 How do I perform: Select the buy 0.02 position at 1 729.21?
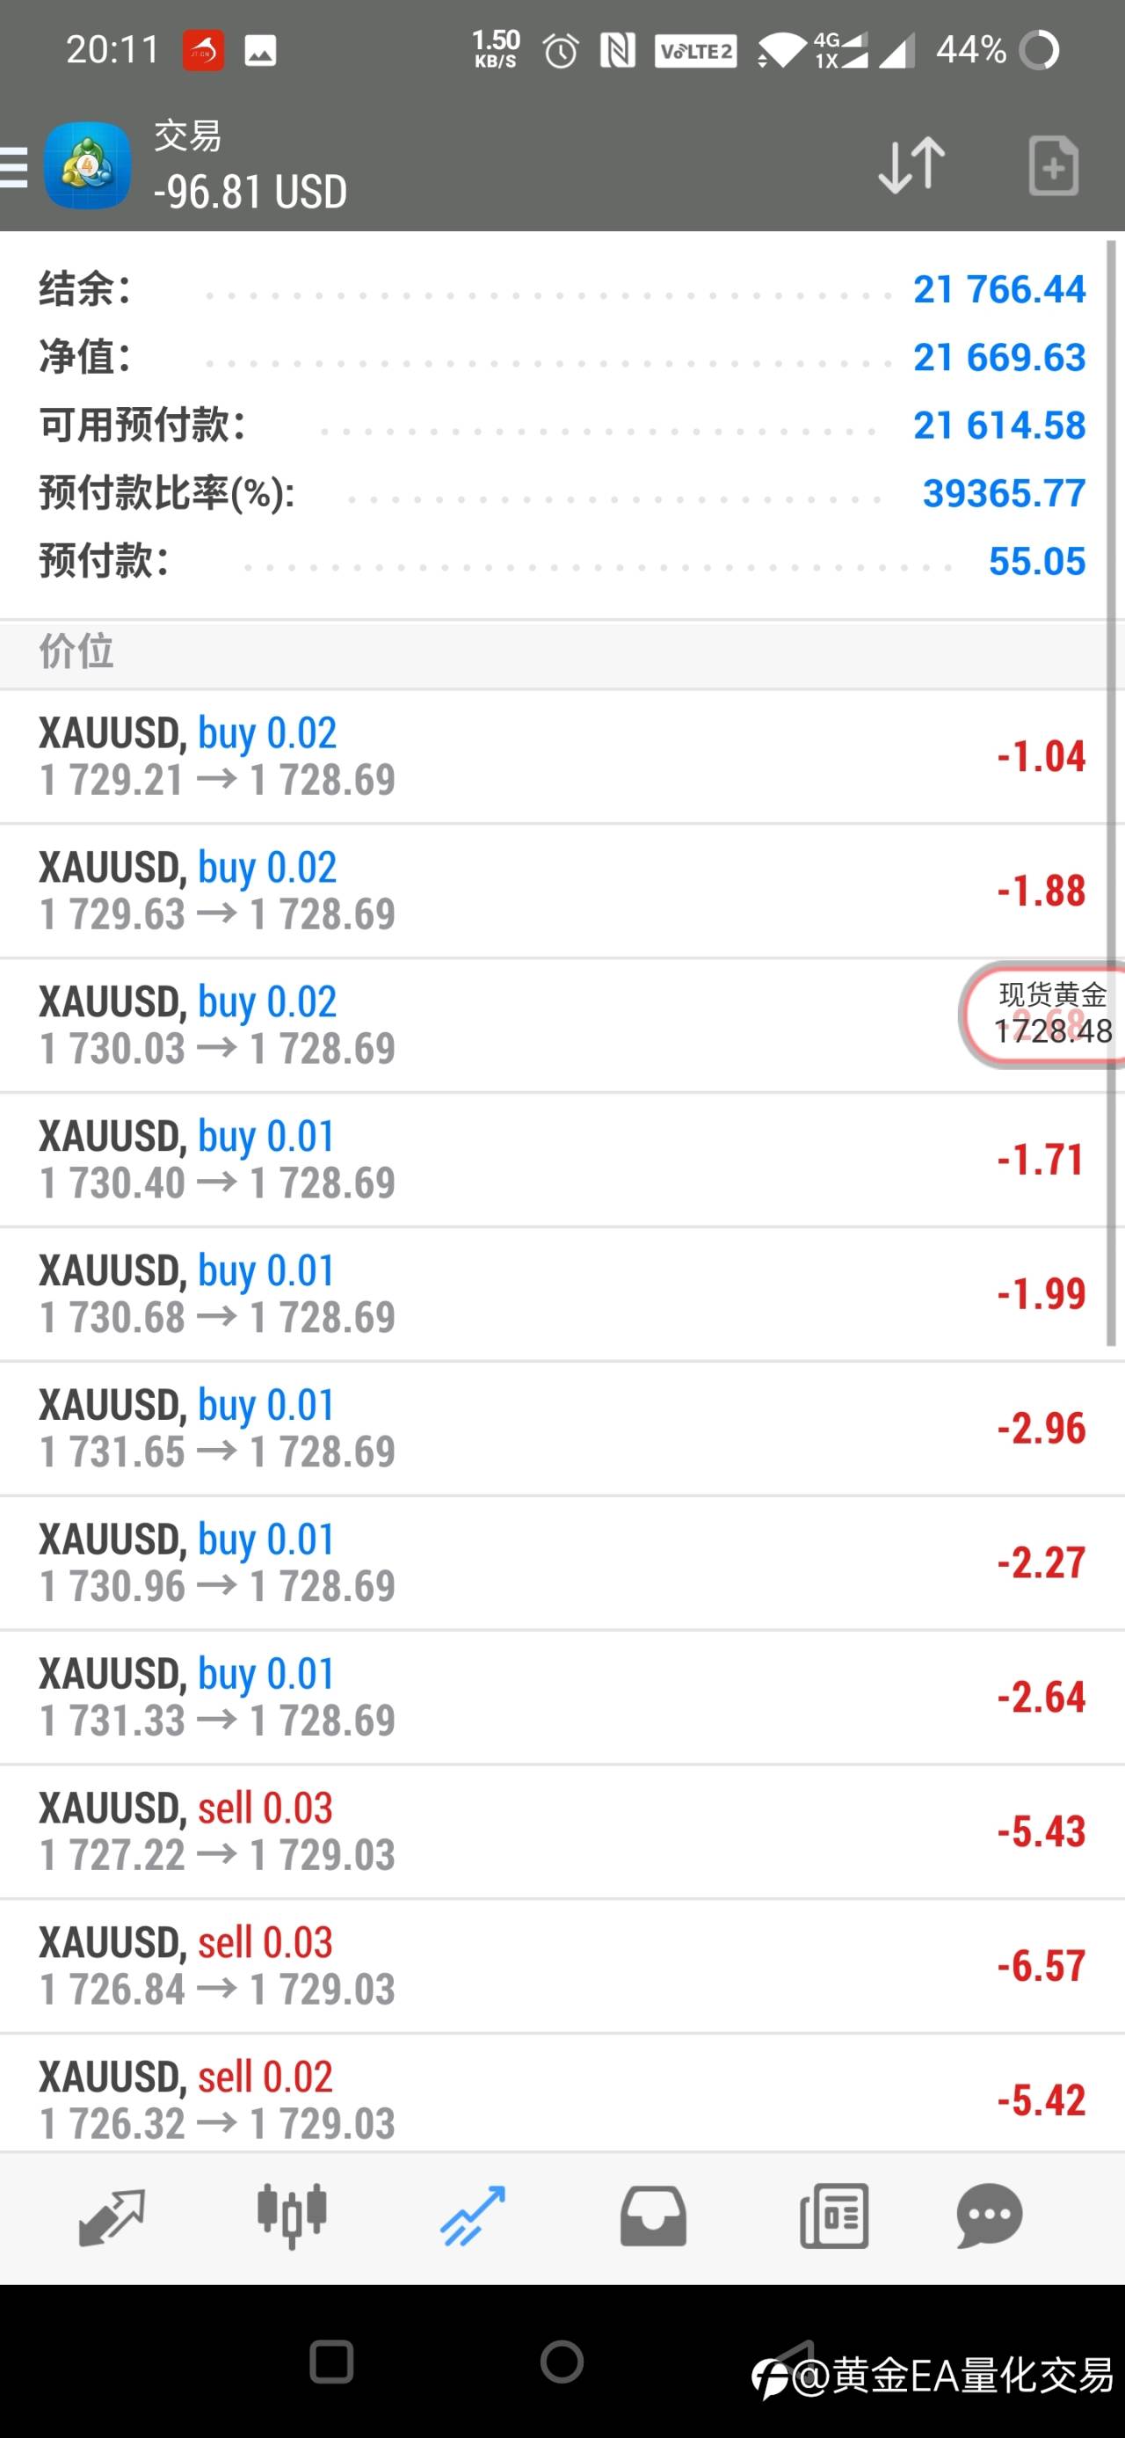point(562,756)
